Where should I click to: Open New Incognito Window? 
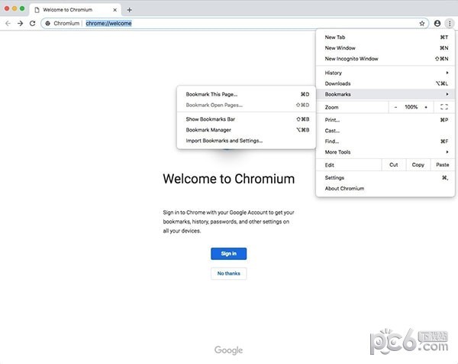[x=385, y=59]
